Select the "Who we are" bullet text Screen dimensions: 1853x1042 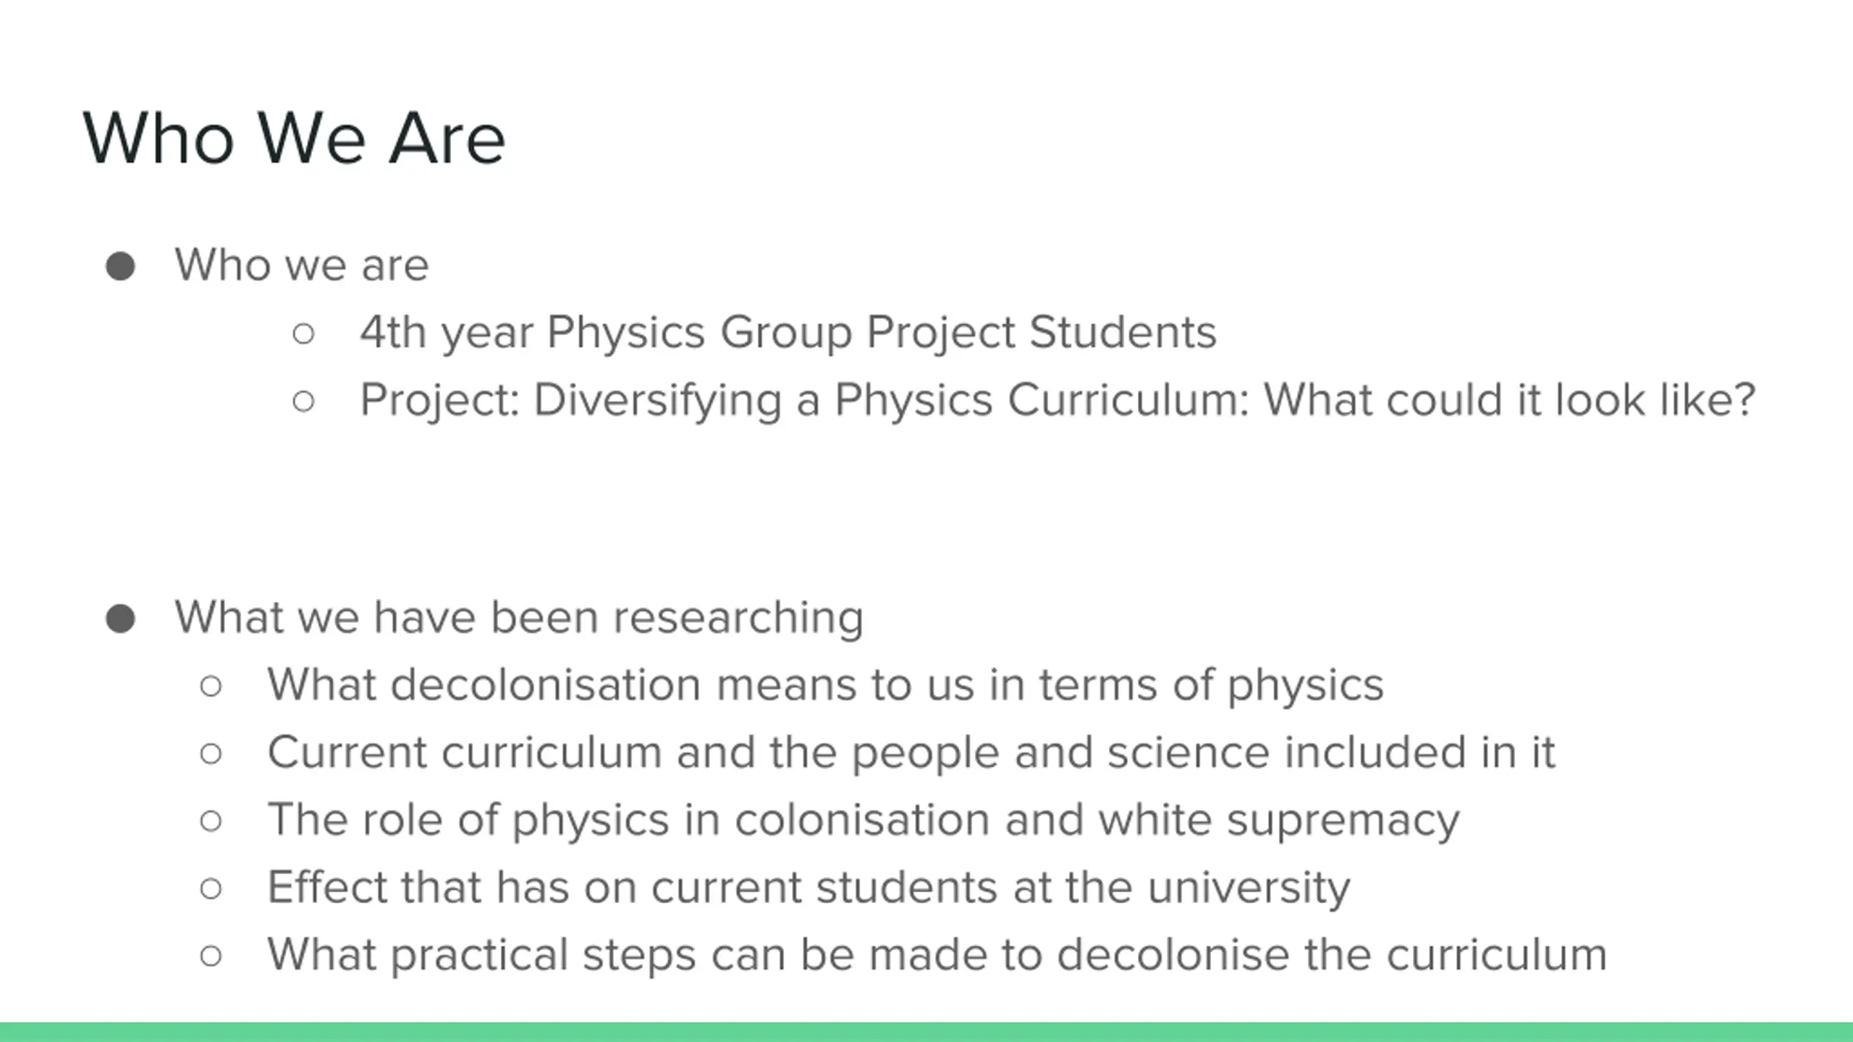click(x=302, y=265)
